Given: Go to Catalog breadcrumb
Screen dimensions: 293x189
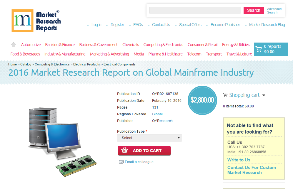Looking at the screenshot, I should pyautogui.click(x=26, y=64).
